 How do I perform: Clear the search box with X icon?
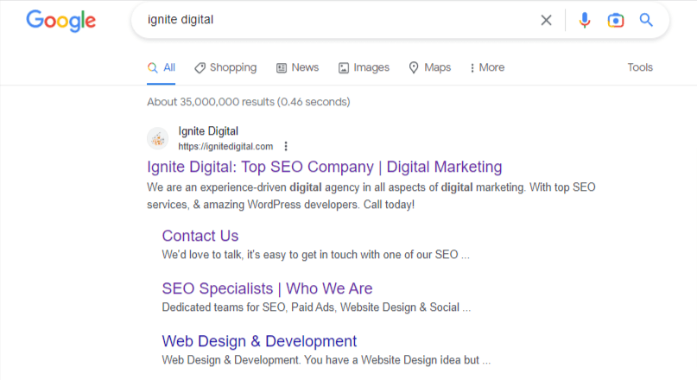coord(546,21)
